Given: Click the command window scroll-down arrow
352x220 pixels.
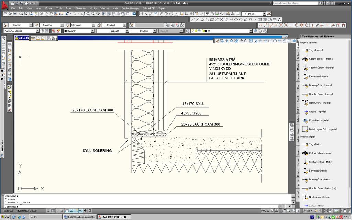Looking at the screenshot, I should (293, 203).
